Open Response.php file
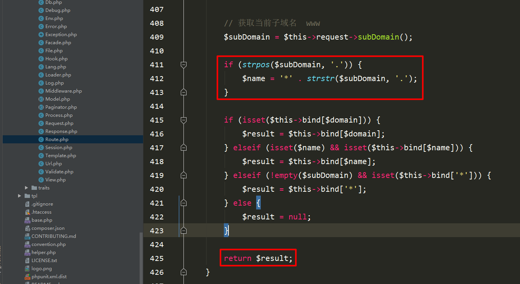The image size is (520, 284). 61,131
